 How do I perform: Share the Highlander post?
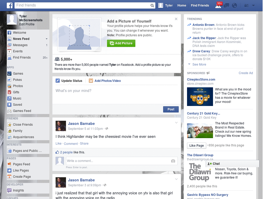[x=84, y=144]
